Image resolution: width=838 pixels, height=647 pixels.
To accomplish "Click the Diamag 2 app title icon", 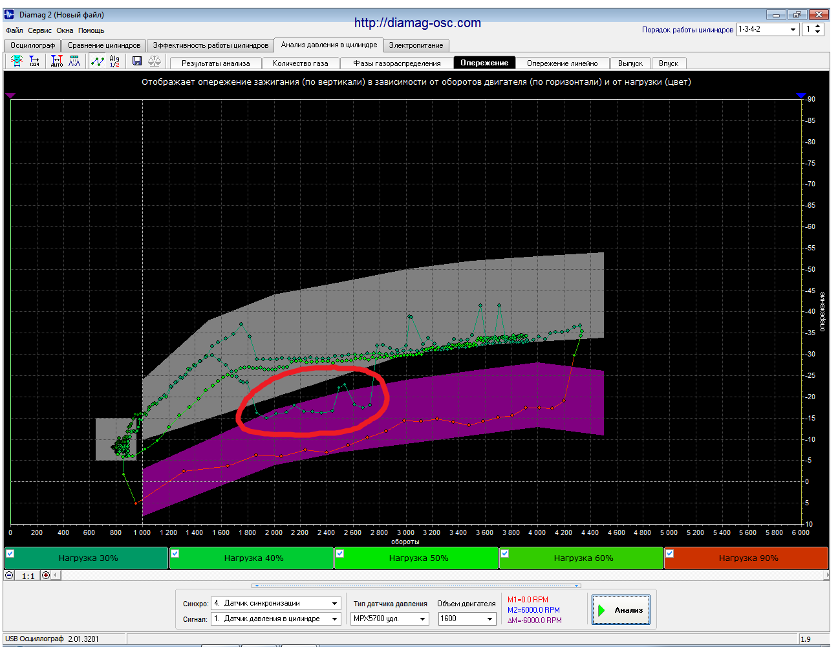I will point(10,14).
